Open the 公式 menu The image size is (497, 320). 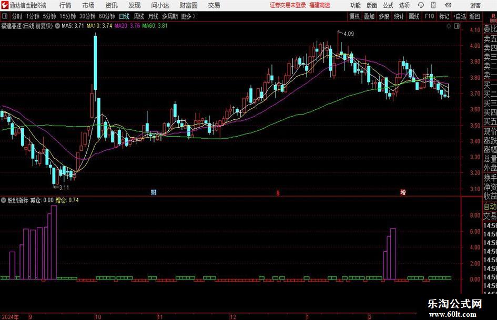point(388,5)
